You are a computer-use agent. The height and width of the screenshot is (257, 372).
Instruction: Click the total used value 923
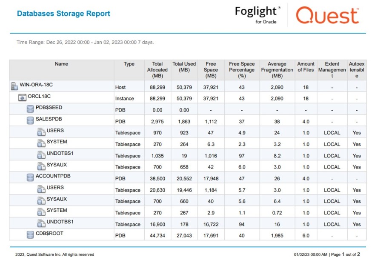click(184, 133)
